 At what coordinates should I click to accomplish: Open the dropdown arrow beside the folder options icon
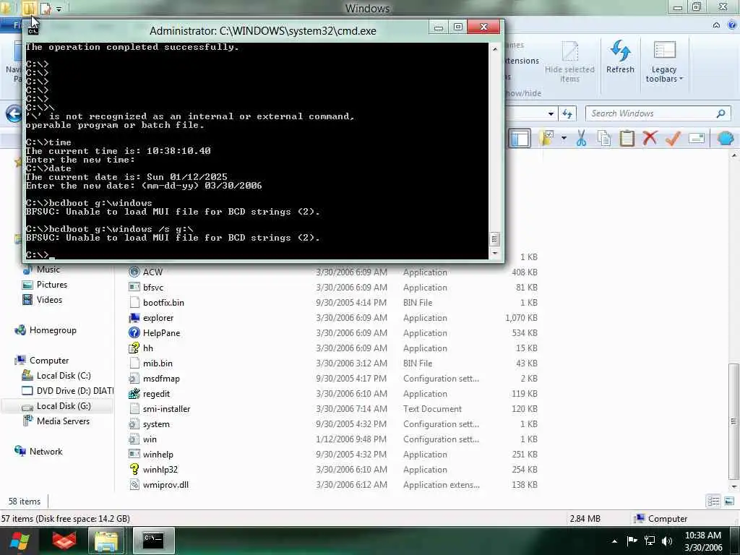[564, 138]
